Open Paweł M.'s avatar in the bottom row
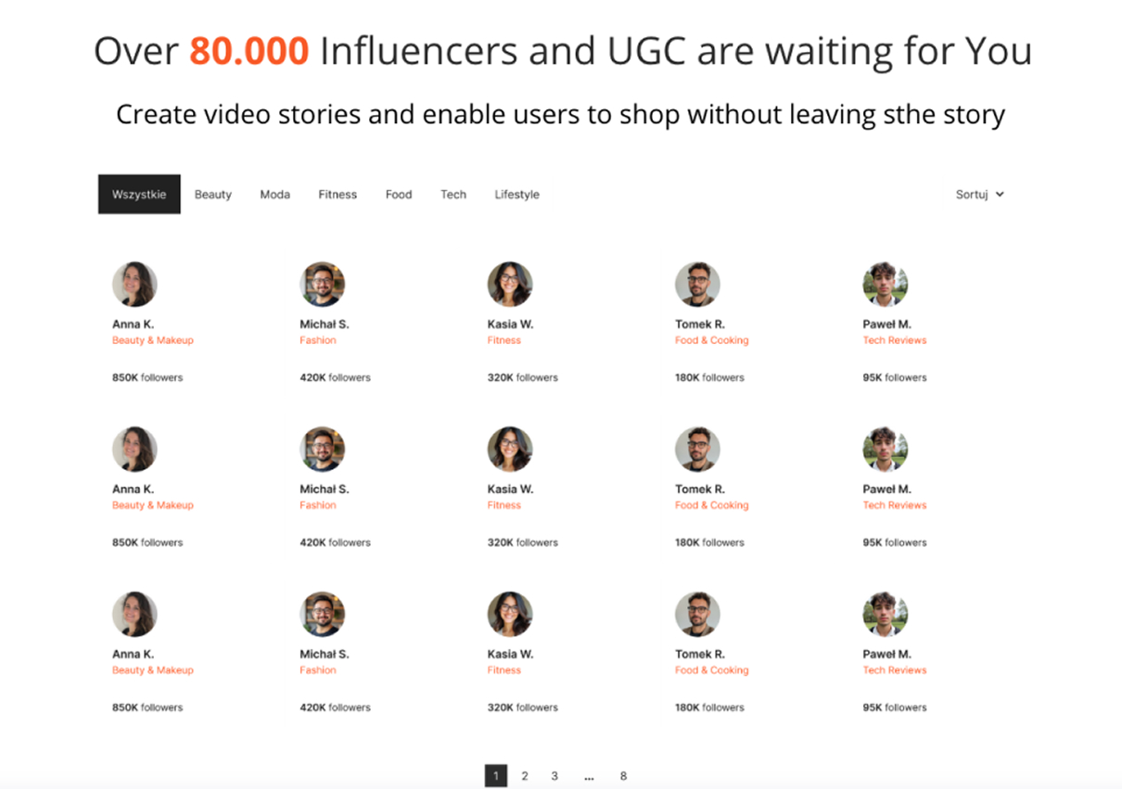Viewport: 1122px width, 789px height. click(x=885, y=614)
